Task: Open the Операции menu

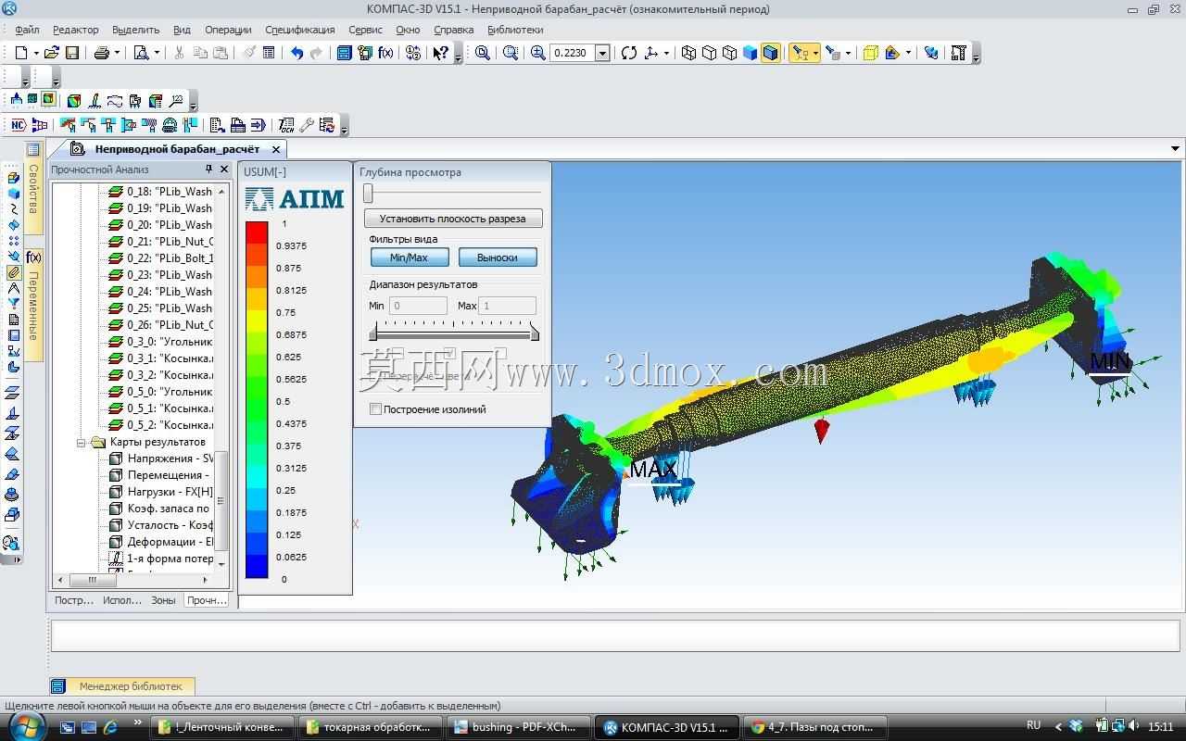Action: [228, 30]
